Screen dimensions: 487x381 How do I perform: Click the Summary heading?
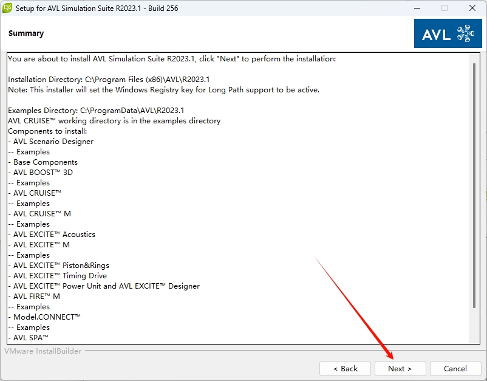(x=26, y=33)
